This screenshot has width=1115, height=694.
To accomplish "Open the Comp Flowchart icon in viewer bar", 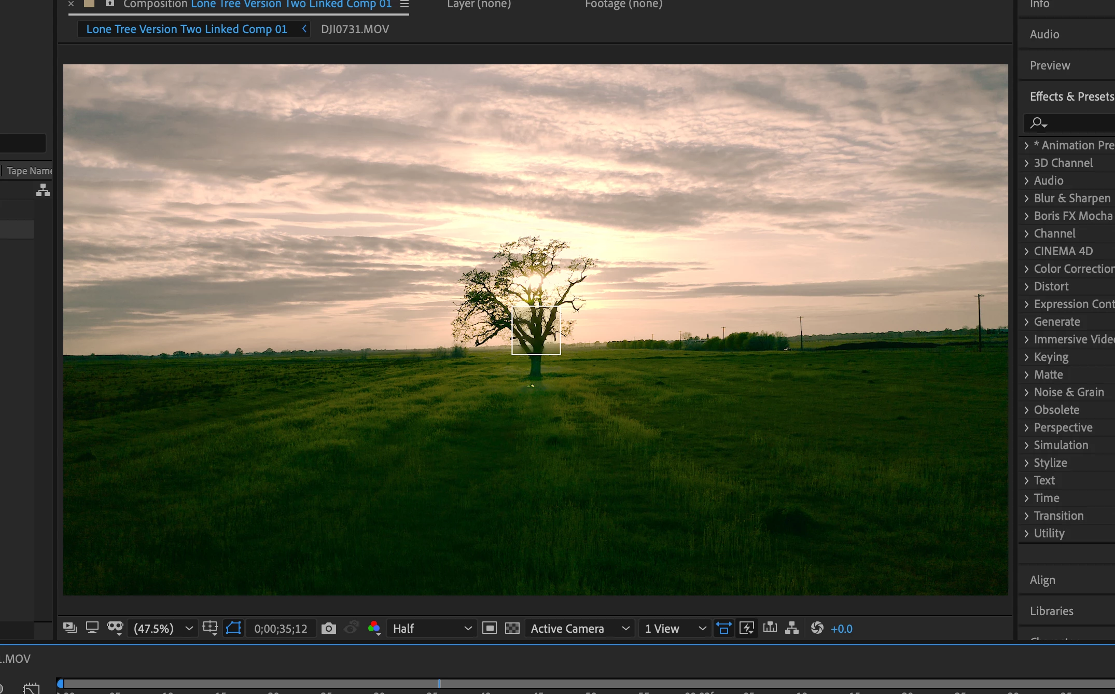I will pyautogui.click(x=792, y=628).
